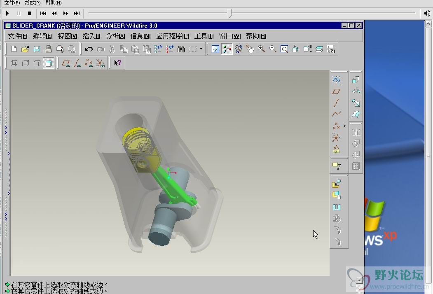This screenshot has height=294, width=433.
Task: Click the Repaint screen icon
Action: (x=215, y=49)
